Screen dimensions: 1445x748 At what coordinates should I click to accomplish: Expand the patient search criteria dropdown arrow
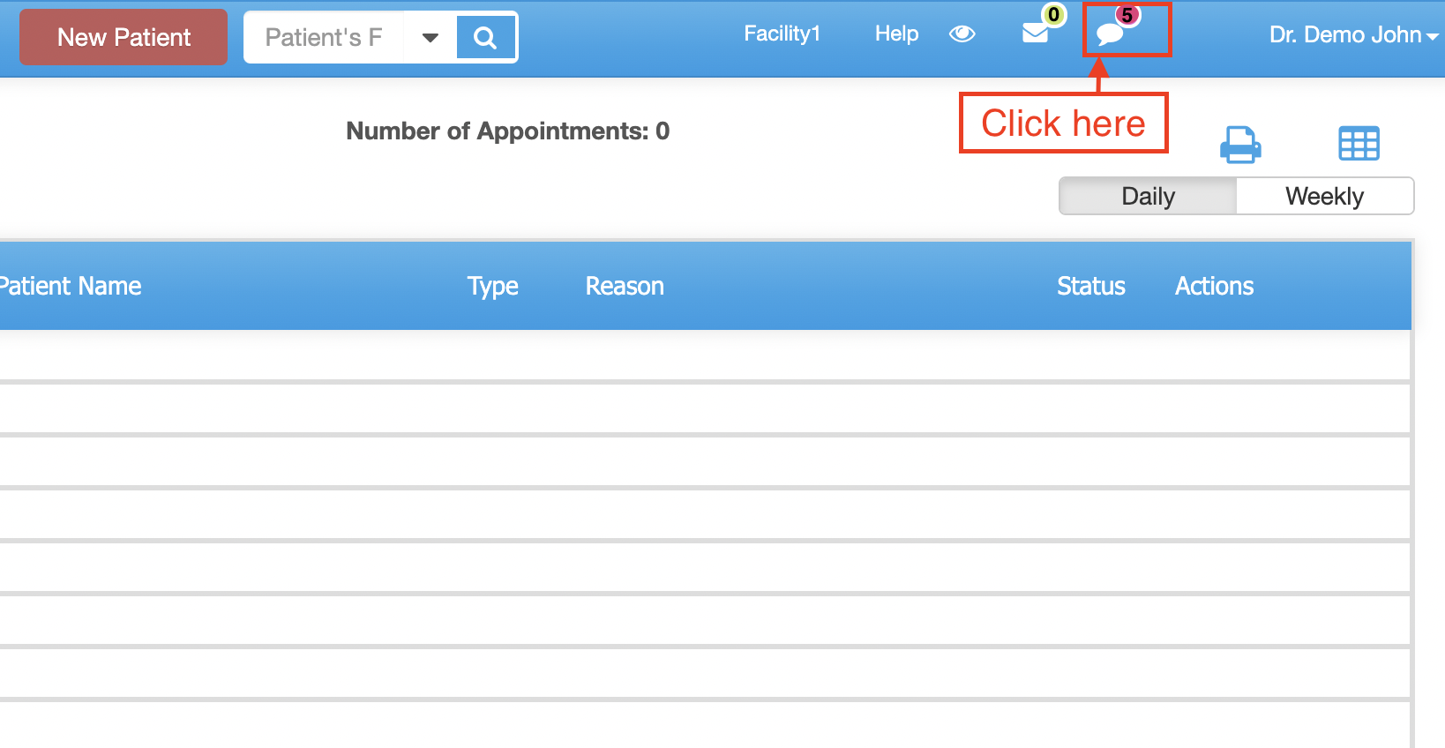431,37
